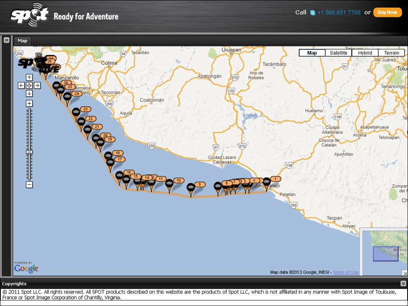Viewport: 408px width, 306px height.
Task: Expand the left side panel
Action: point(6,40)
